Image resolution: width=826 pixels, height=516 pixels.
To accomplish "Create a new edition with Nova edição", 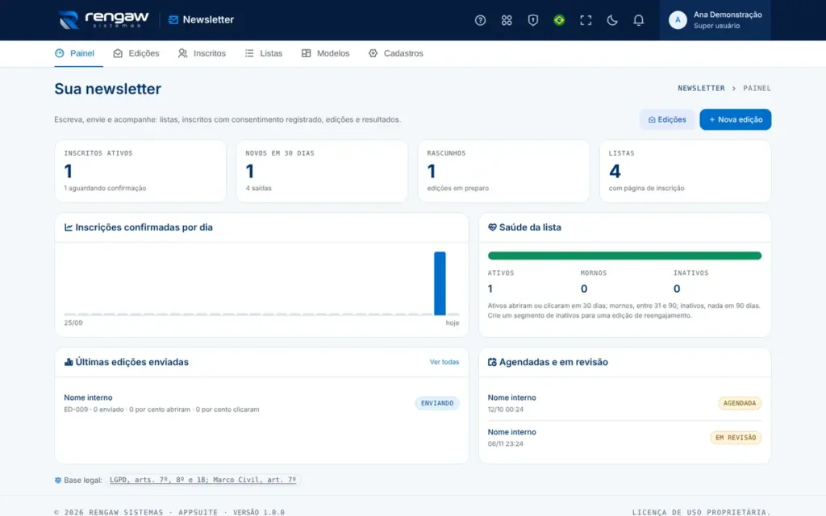I will coord(736,119).
